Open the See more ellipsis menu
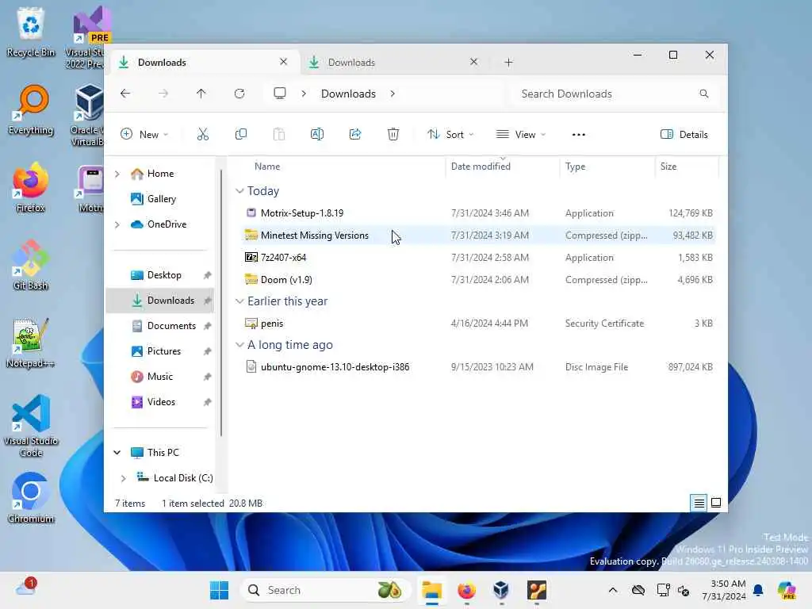812x609 pixels. (x=578, y=135)
